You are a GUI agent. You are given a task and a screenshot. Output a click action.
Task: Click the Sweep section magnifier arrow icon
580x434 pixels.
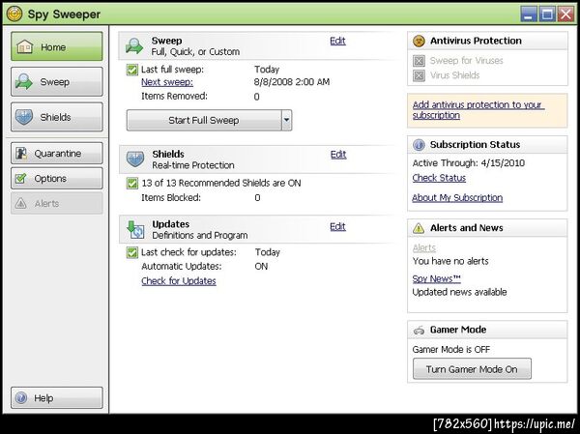[134, 45]
